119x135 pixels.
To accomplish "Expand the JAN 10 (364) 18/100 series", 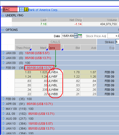I will pyautogui.click(x=4, y=123).
